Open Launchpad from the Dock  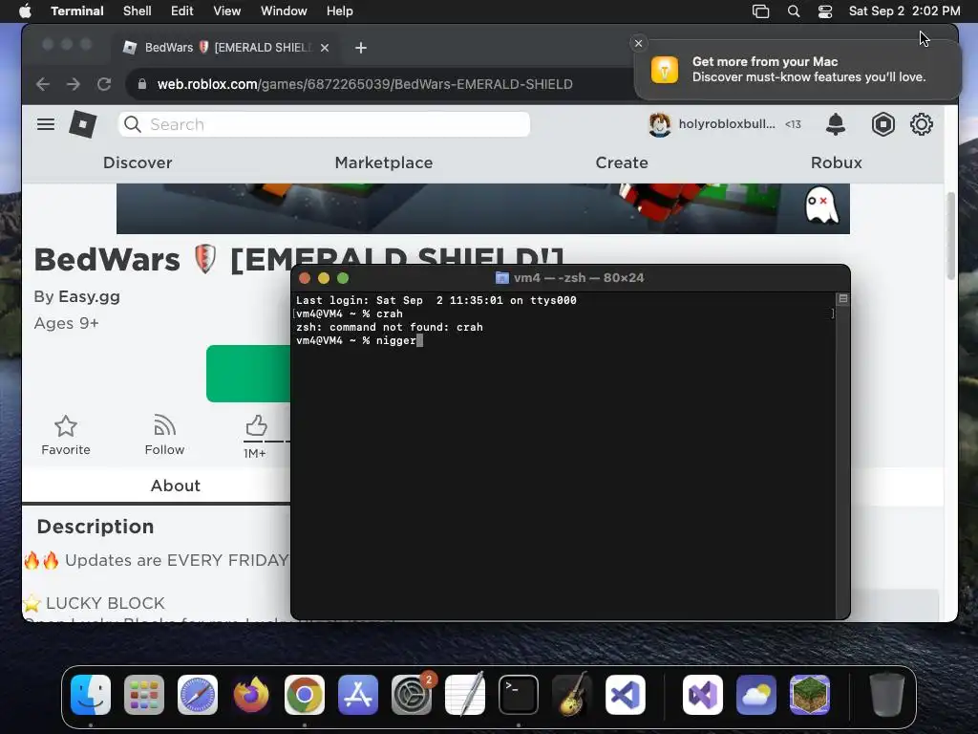point(144,695)
